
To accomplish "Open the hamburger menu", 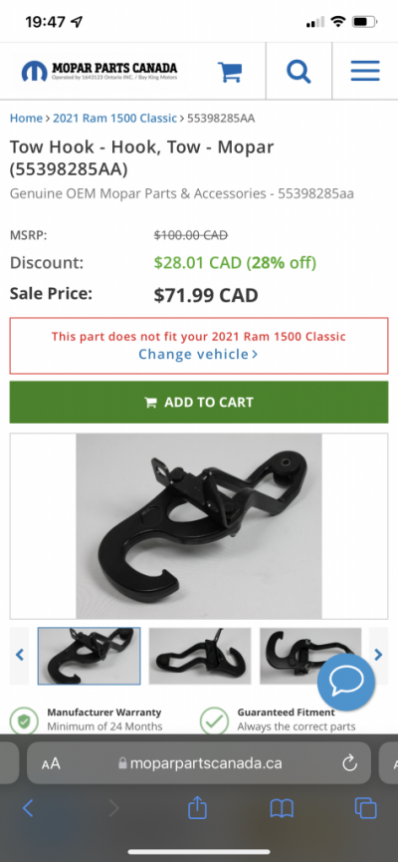I will (x=365, y=71).
